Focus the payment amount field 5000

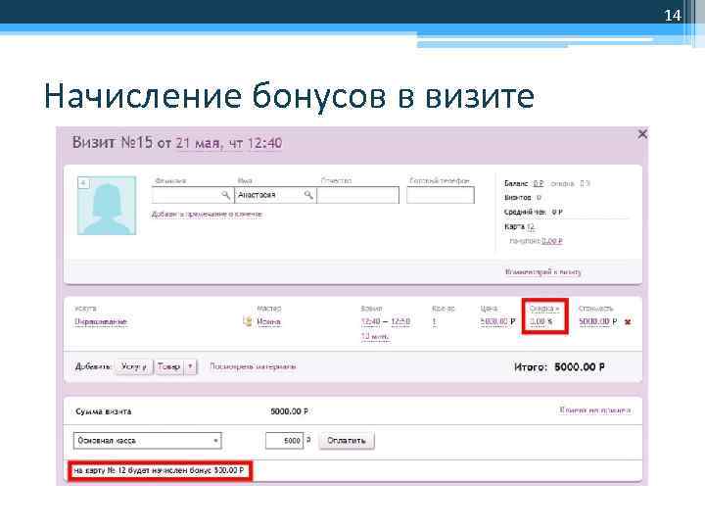point(284,441)
